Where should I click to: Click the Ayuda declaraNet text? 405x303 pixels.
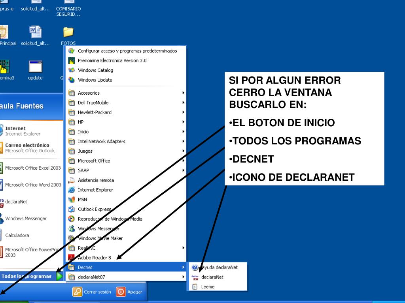pos(220,267)
